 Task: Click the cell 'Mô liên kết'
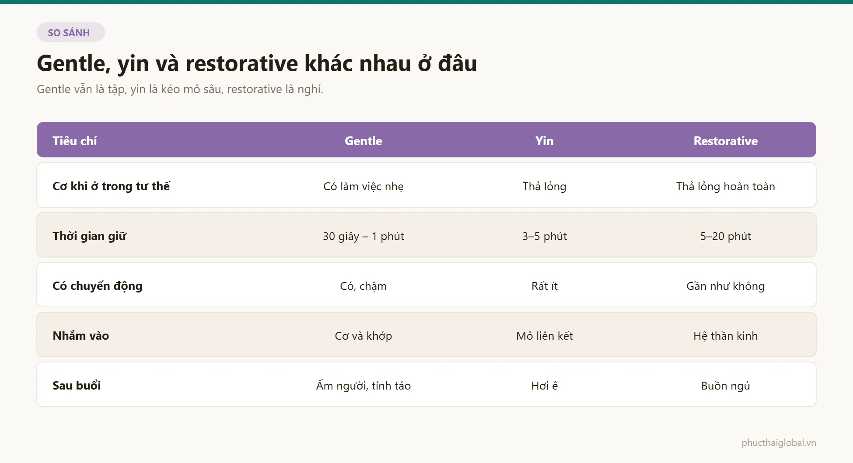544,336
